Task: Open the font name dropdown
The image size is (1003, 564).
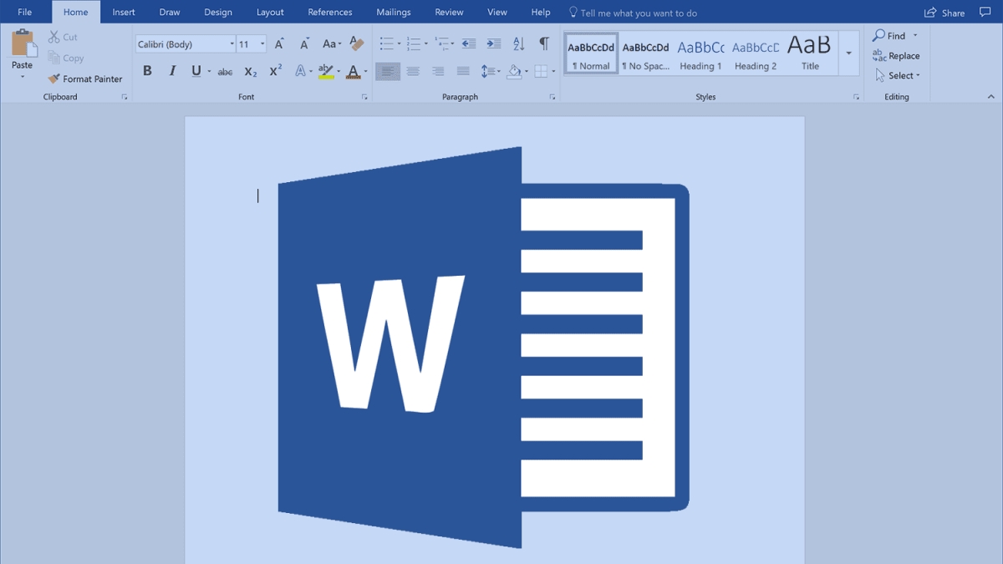Action: (232, 43)
